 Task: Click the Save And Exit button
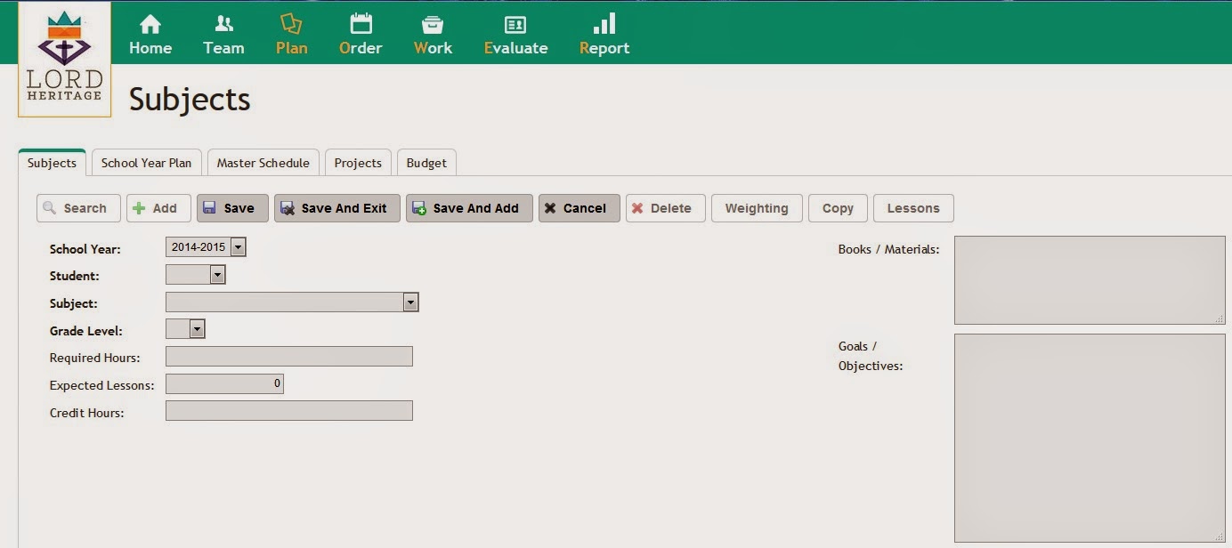tap(337, 208)
